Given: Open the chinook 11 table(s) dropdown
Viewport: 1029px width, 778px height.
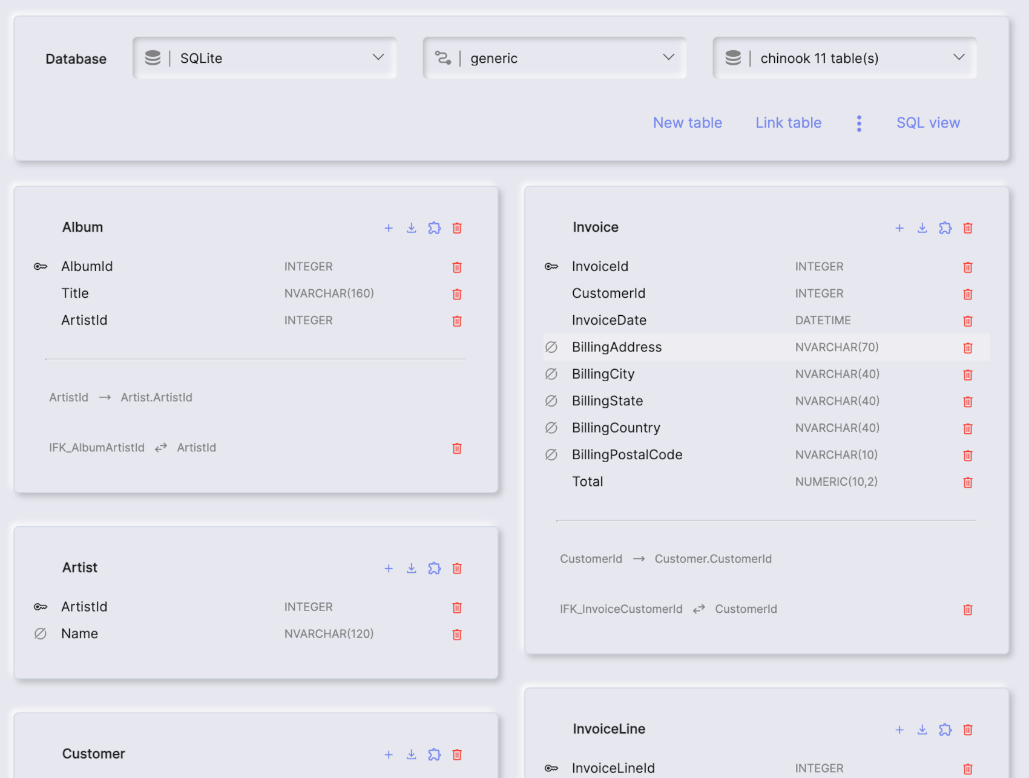Looking at the screenshot, I should [x=844, y=57].
